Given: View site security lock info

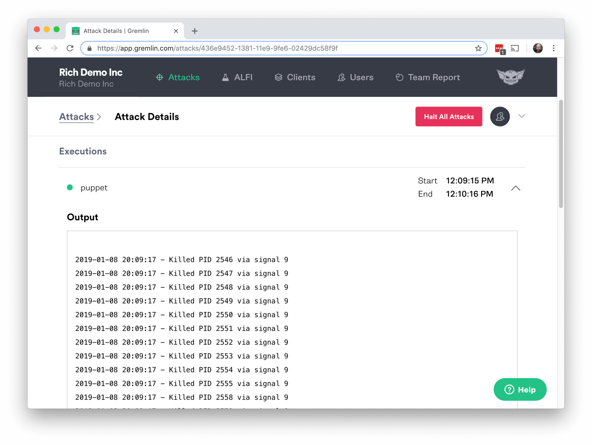Looking at the screenshot, I should click(x=90, y=48).
